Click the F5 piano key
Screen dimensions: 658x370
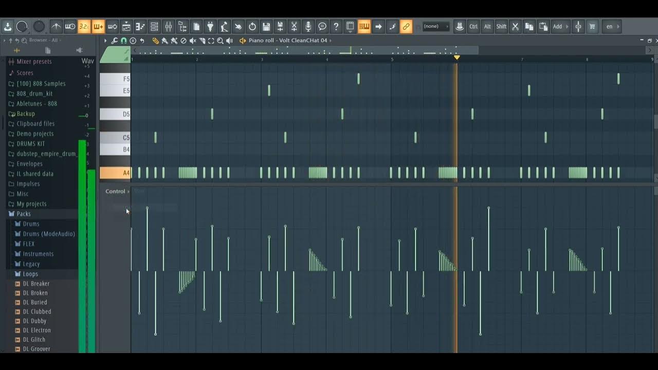click(115, 79)
